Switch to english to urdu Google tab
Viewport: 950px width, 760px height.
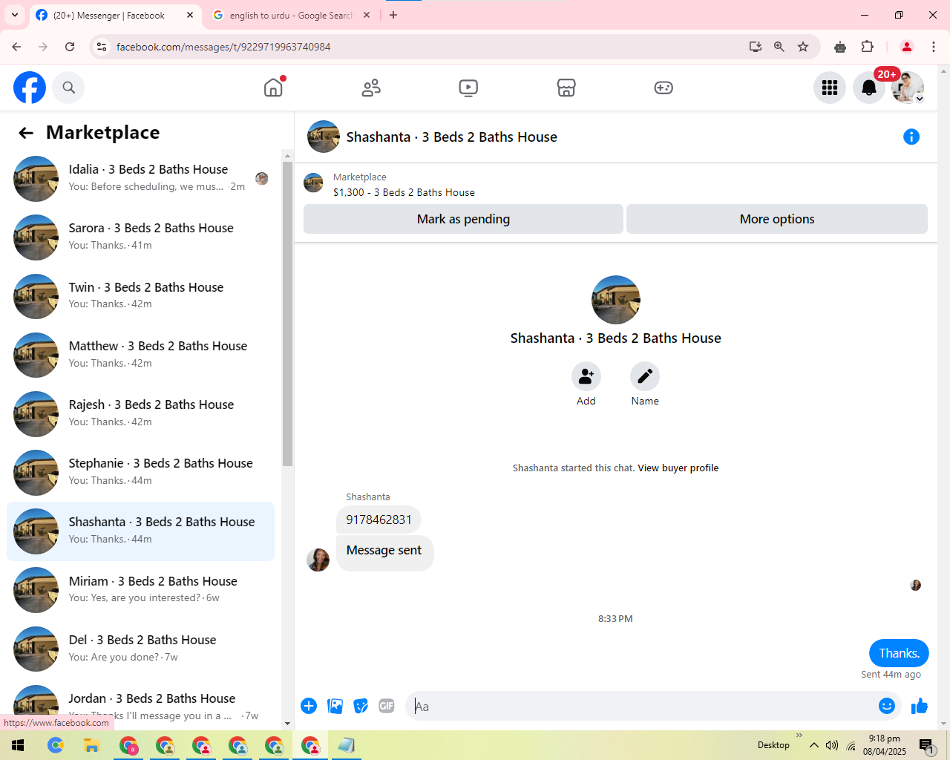(289, 15)
